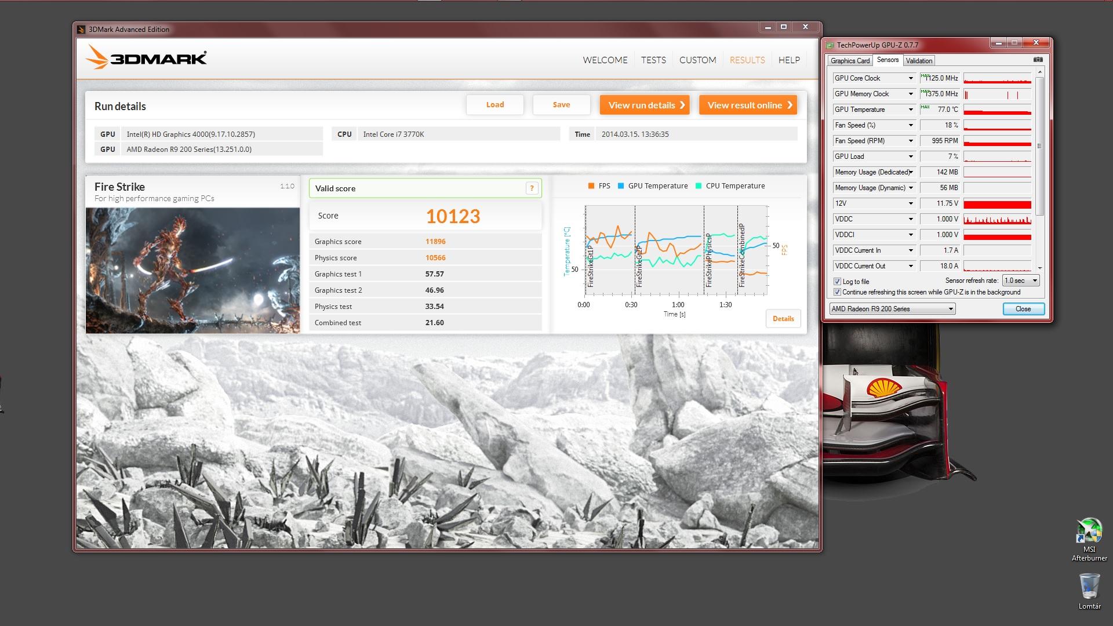
Task: Open Fan Speed (%) sensor dropdown
Action: point(911,125)
